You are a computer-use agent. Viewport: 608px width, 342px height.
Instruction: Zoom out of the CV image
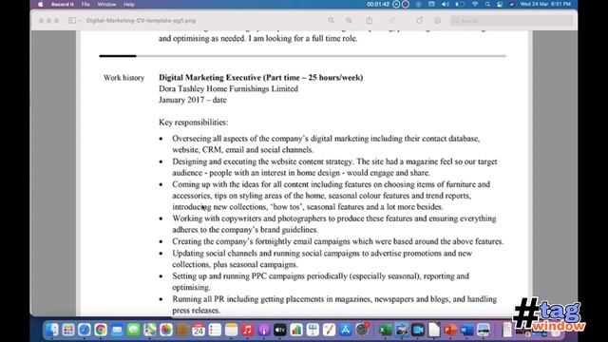tap(331, 21)
